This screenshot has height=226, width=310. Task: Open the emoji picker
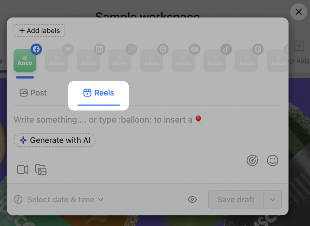pos(272,161)
